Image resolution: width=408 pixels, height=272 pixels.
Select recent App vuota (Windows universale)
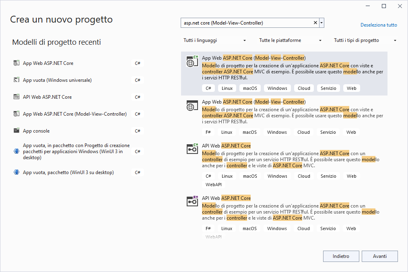point(78,80)
